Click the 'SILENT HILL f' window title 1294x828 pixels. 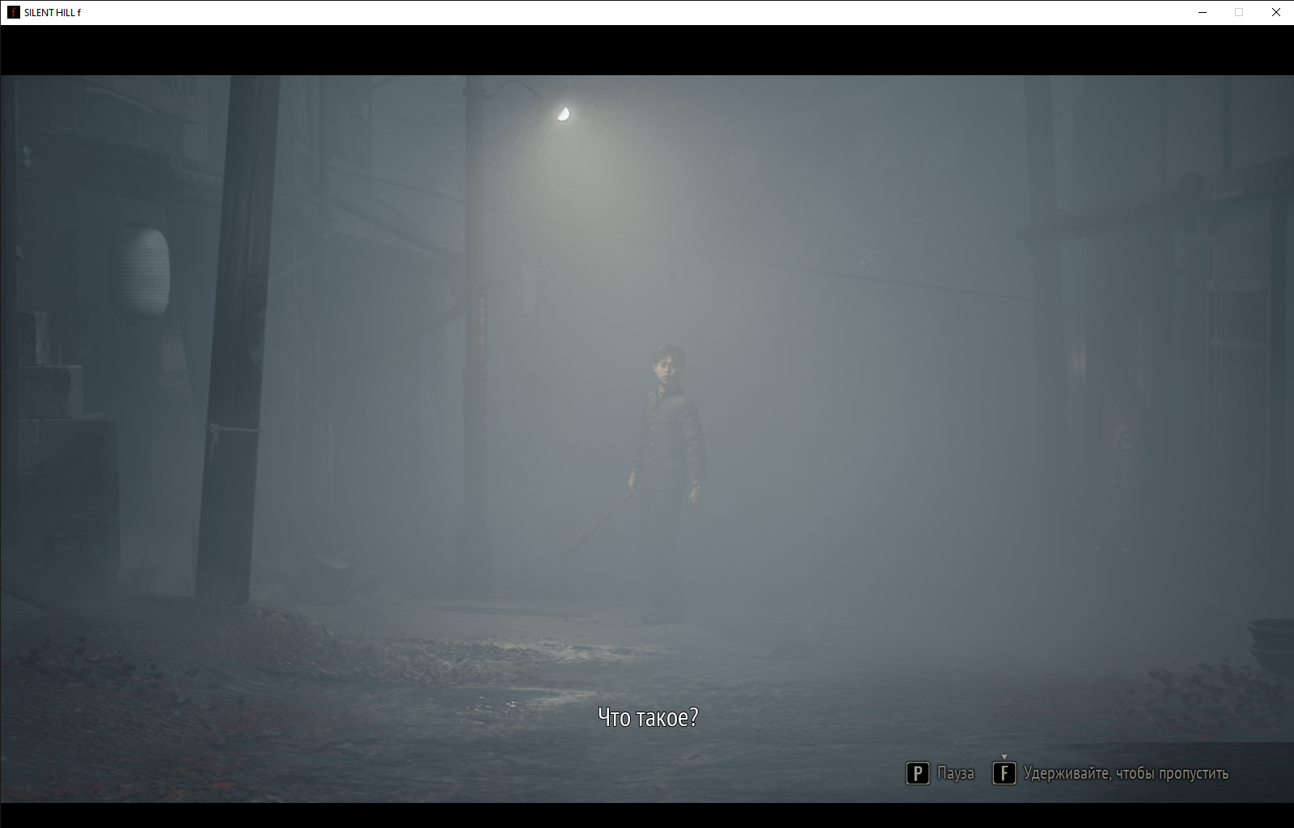click(x=53, y=12)
